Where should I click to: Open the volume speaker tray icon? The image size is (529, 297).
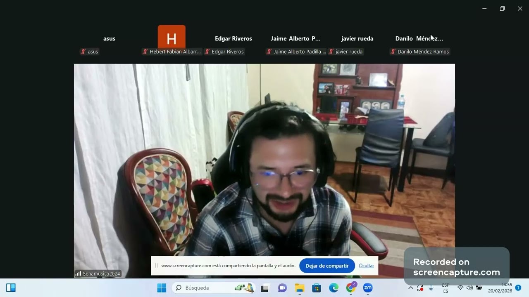(x=469, y=288)
